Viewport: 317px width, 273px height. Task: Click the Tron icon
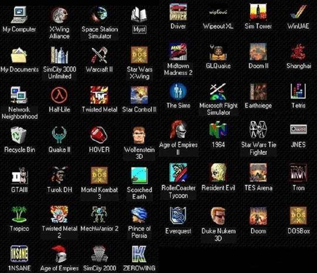298,173
